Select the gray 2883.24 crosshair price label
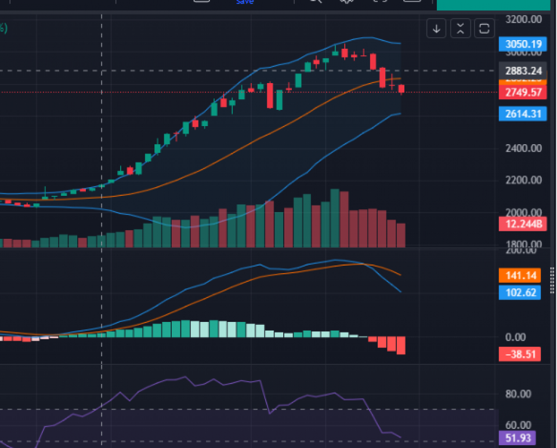This screenshot has width=557, height=448. [523, 70]
